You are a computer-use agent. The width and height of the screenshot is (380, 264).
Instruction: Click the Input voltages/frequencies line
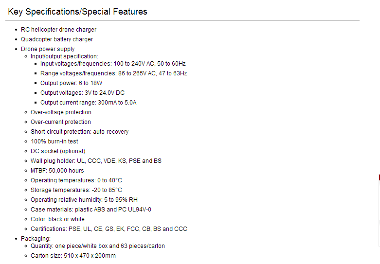point(113,64)
